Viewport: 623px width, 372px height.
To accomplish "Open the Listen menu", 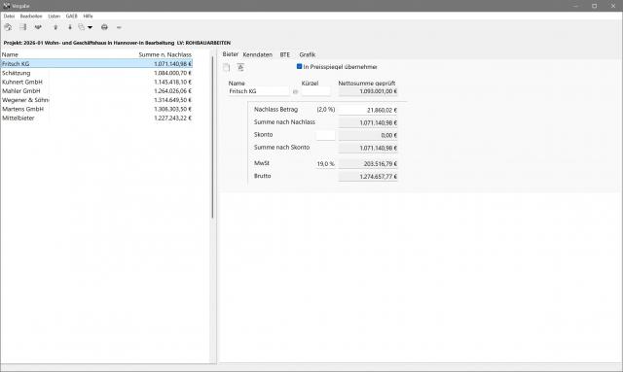I will pyautogui.click(x=55, y=17).
